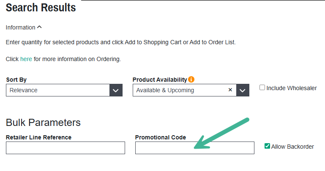Clear the Available & Upcoming selection with the X
Image resolution: width=325 pixels, height=171 pixels.
pyautogui.click(x=230, y=90)
